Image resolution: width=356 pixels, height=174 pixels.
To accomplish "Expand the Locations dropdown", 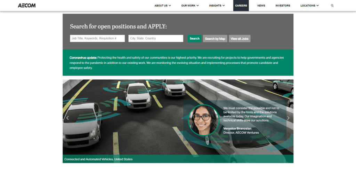I will (310, 6).
